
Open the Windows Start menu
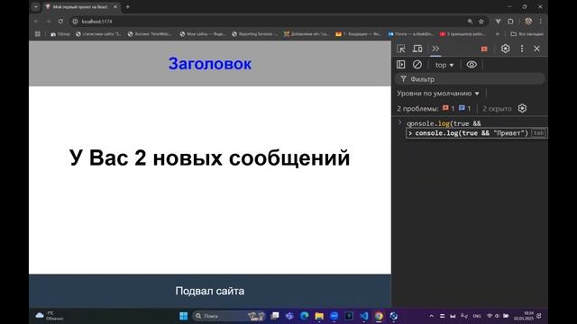184,316
